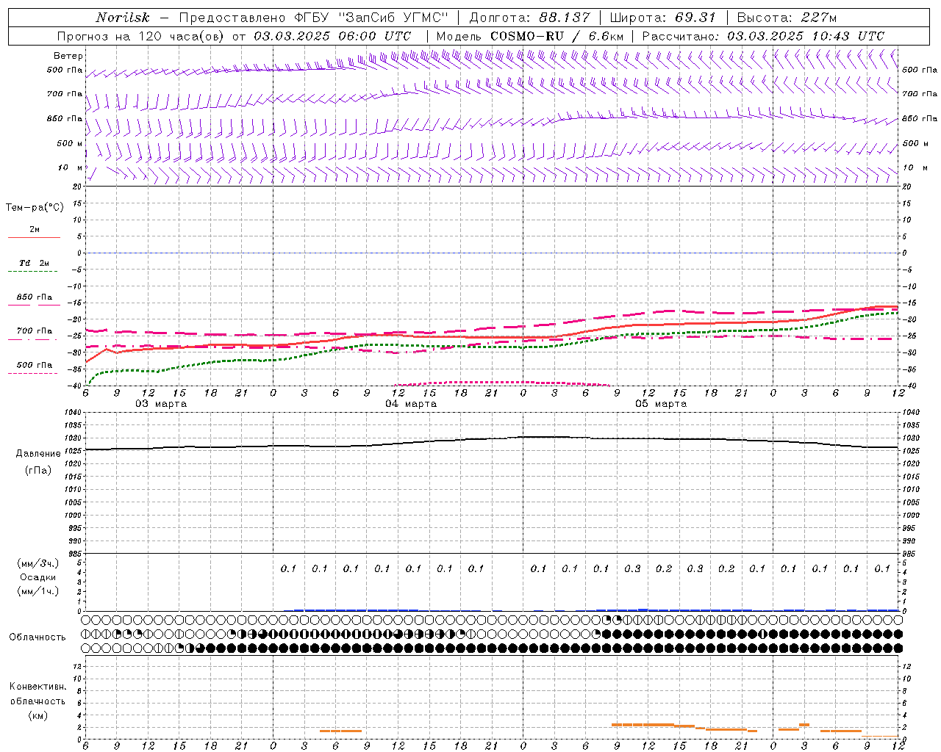Select the '2м' temperature legend entry
Screen dimensions: 941x752
click(35, 230)
